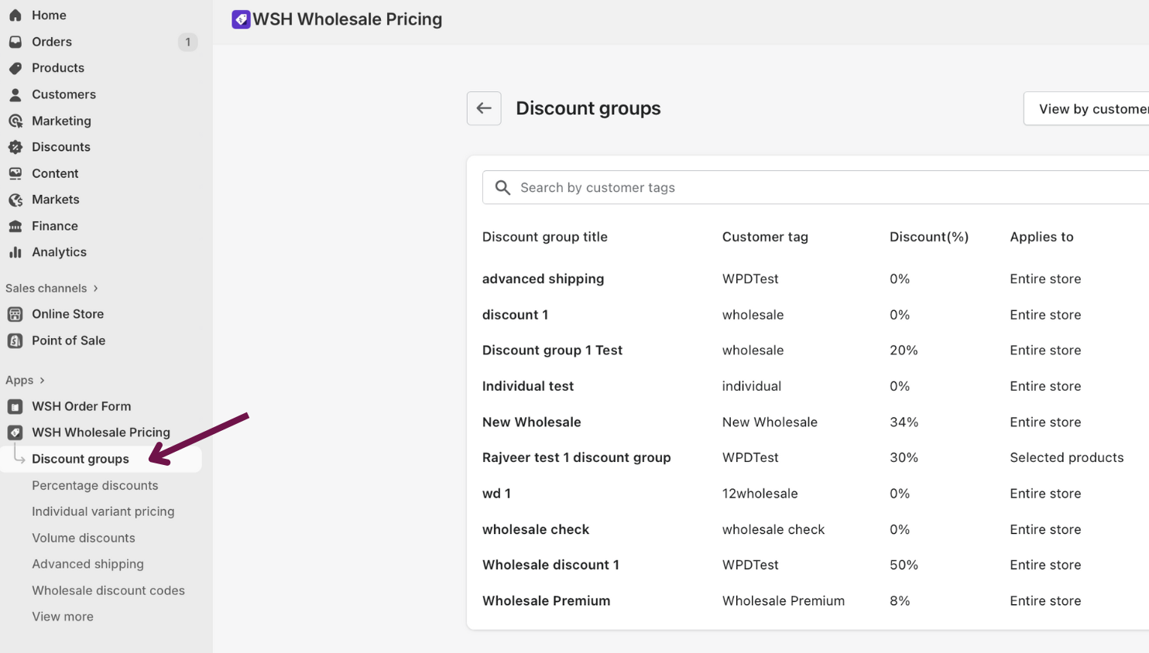Viewport: 1149px width, 653px height.
Task: Open the Wholesale Premium discount group
Action: [546, 601]
